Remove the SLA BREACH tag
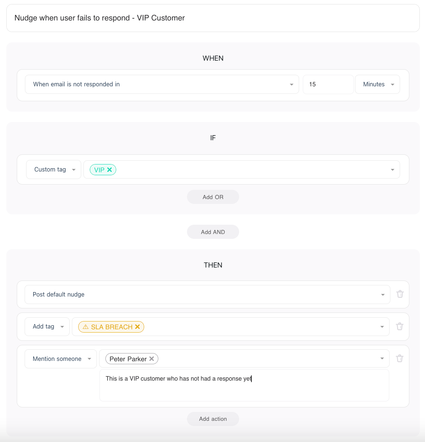The image size is (425, 442). pos(137,327)
